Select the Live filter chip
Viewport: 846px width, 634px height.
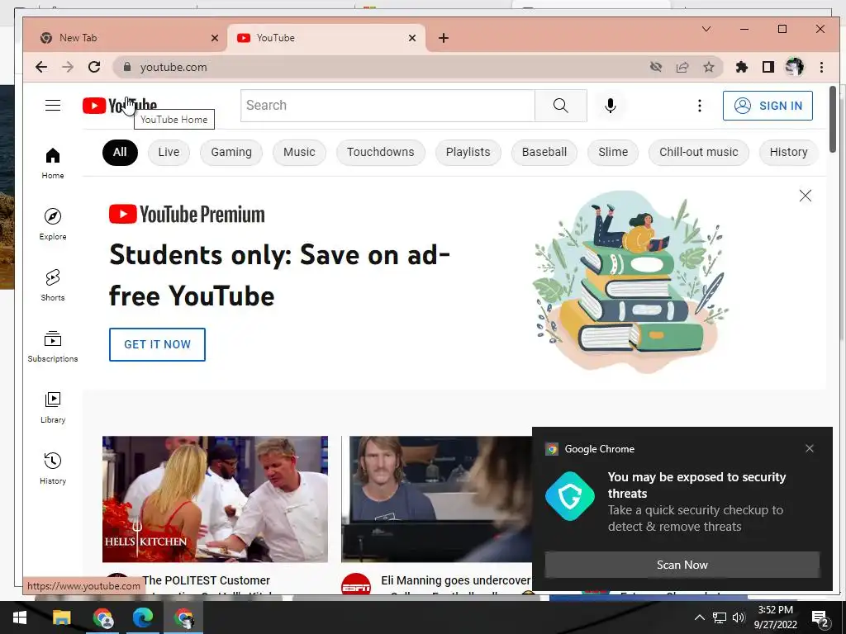tap(169, 152)
